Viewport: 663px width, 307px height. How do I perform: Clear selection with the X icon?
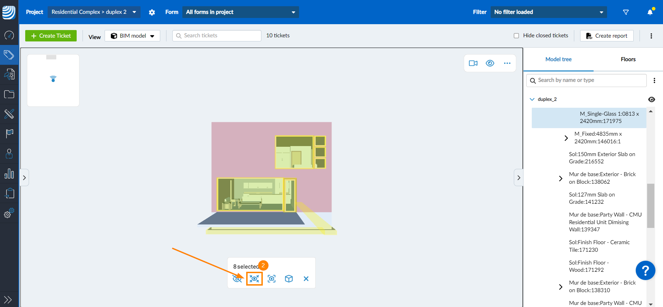pyautogui.click(x=306, y=279)
